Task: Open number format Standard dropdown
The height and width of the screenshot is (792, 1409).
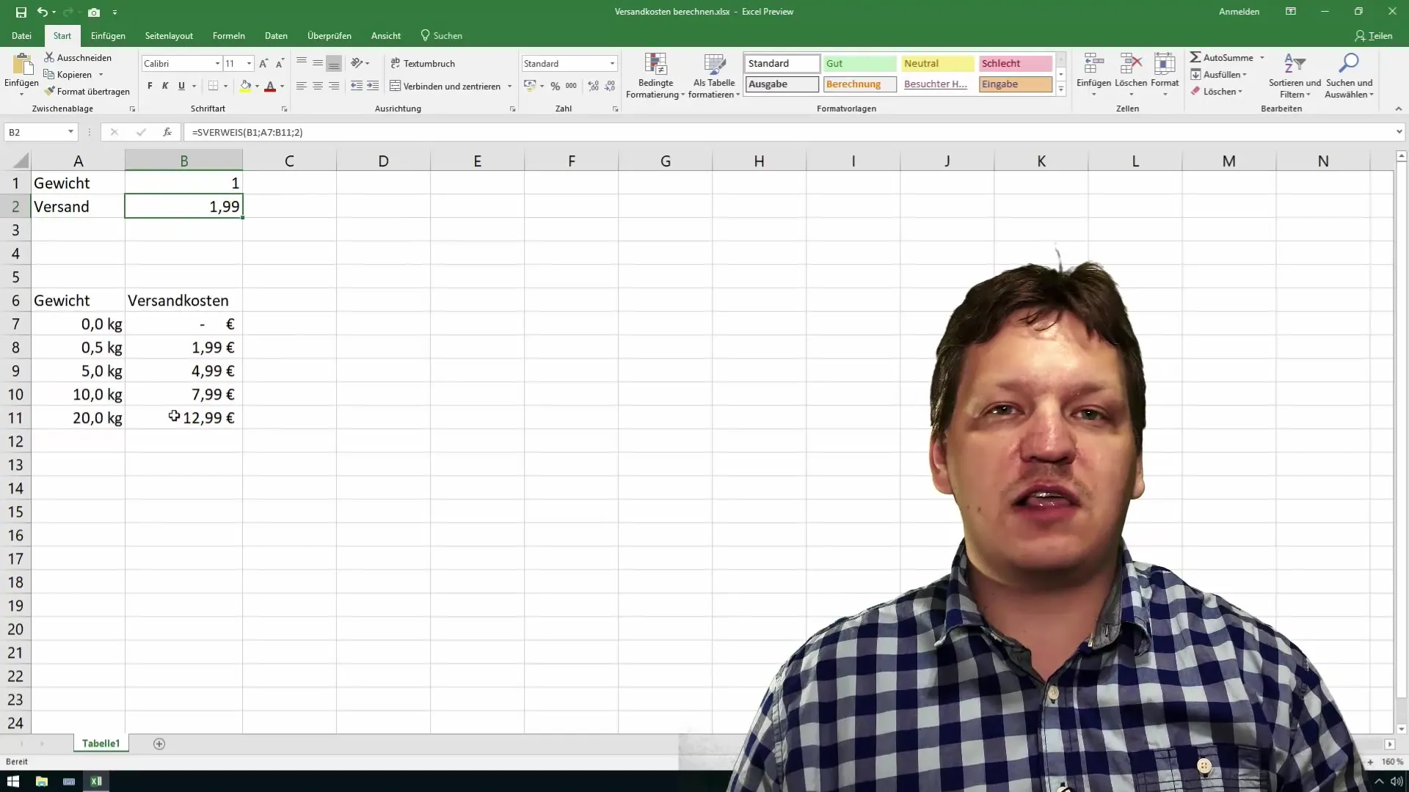Action: click(612, 64)
